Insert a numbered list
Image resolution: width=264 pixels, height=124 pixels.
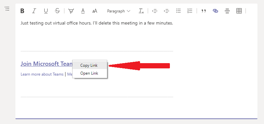coord(190,11)
